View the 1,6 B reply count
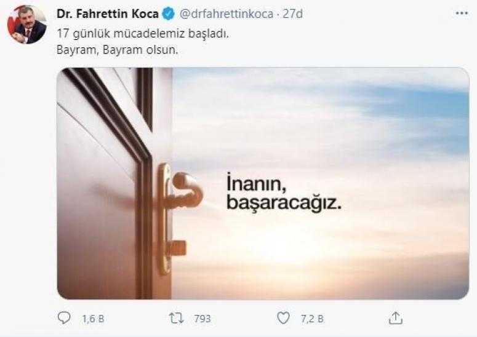Image resolution: width=477 pixels, height=337 pixels. 93,319
